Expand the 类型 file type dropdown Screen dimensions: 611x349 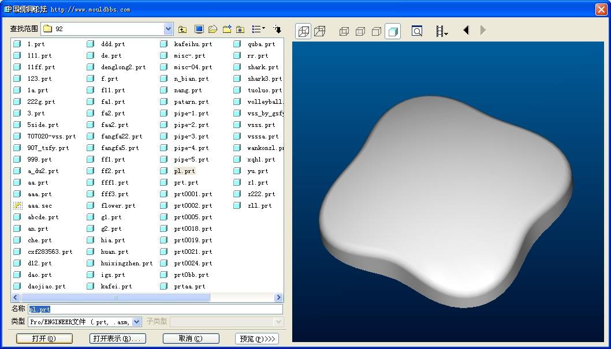136,322
